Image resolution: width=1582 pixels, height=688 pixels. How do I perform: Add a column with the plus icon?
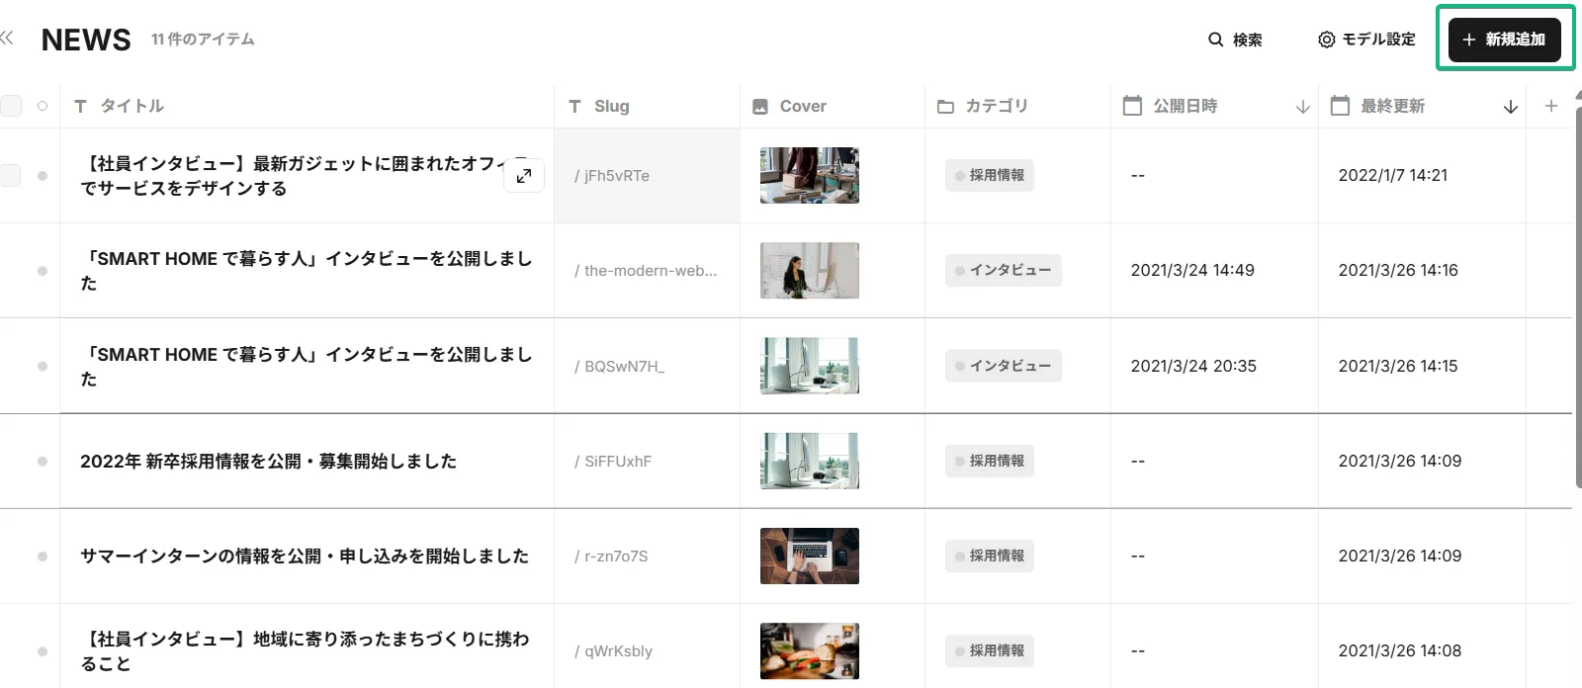1551,106
